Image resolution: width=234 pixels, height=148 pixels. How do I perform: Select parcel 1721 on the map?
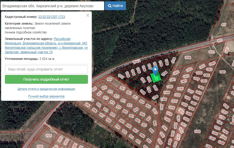click(x=143, y=80)
